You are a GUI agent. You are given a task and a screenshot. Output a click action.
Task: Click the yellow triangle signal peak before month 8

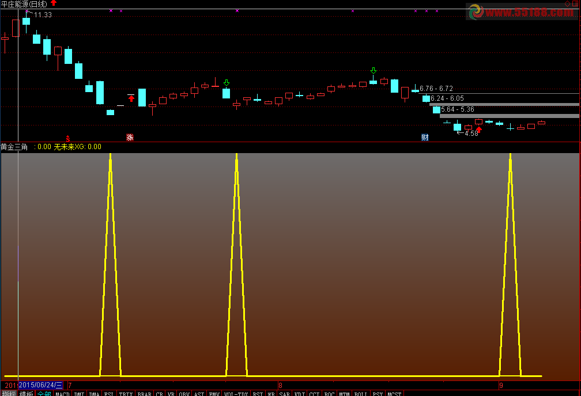(x=237, y=265)
